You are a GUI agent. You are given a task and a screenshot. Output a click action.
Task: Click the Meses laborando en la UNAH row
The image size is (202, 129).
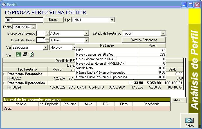120,59
